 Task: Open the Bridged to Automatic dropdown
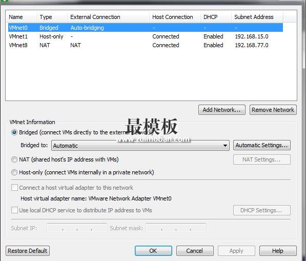(x=140, y=146)
